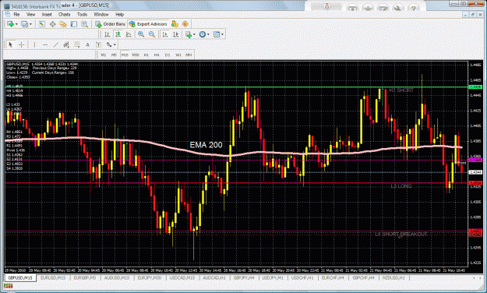Select the Arrows drawing icon

[x=109, y=44]
